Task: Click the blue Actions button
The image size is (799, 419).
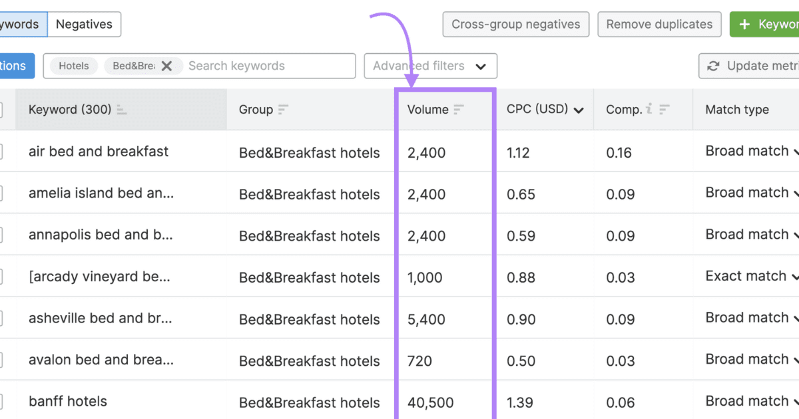Action: [17, 66]
